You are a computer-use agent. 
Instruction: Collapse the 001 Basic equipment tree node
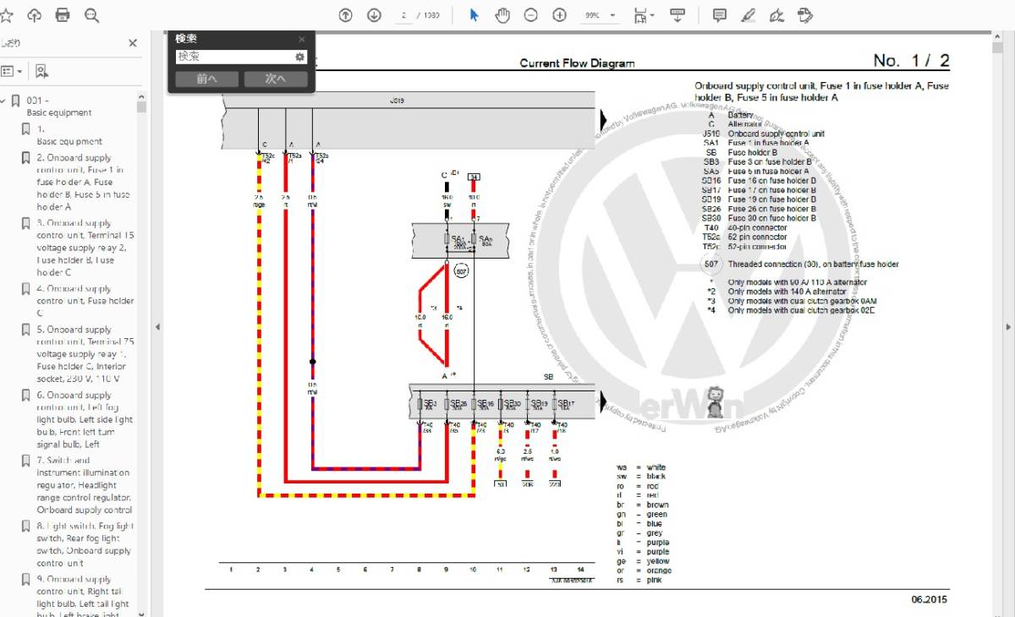pyautogui.click(x=3, y=101)
